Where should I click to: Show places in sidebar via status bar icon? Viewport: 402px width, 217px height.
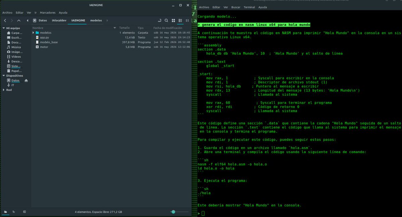5,212
